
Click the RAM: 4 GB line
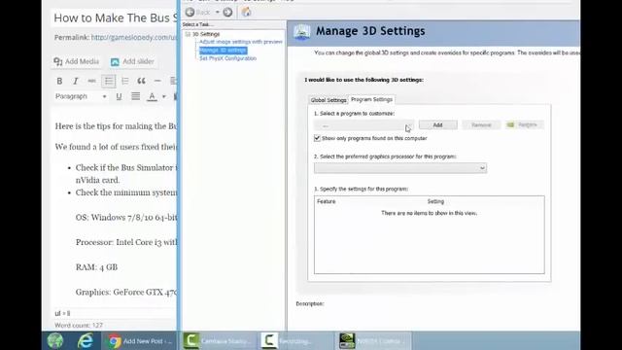click(x=96, y=267)
